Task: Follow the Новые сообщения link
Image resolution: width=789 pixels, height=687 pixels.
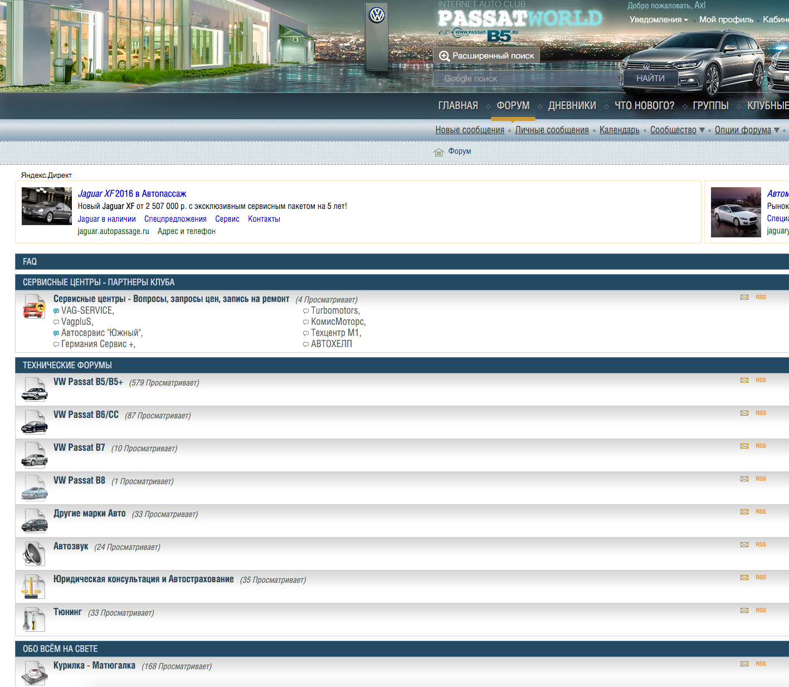Action: point(469,130)
